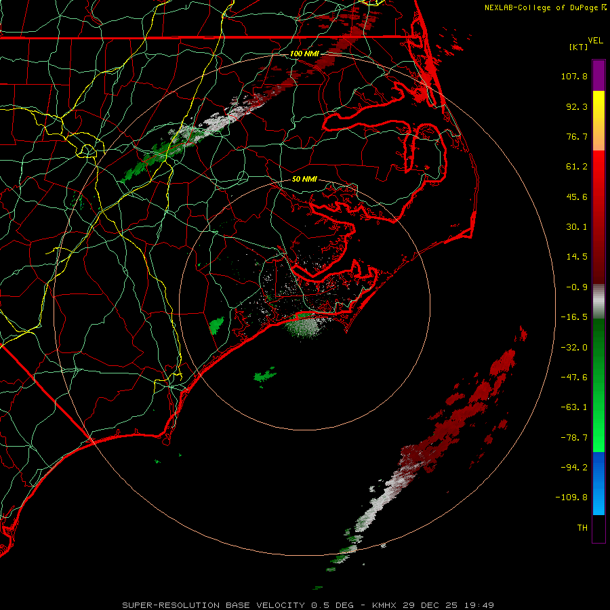
Task: Click the Super-Resolution Base Velocity caption
Action: (x=308, y=605)
